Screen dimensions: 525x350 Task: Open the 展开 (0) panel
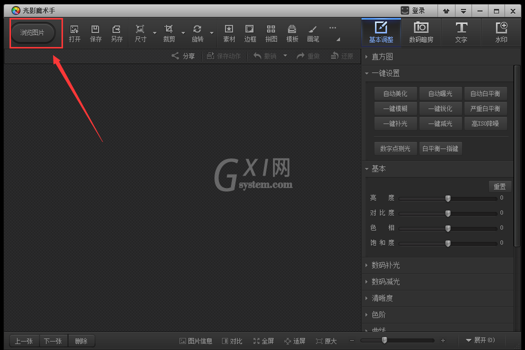[480, 340]
